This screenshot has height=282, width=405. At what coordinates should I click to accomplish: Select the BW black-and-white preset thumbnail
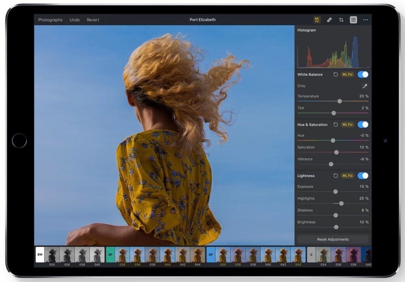point(40,255)
